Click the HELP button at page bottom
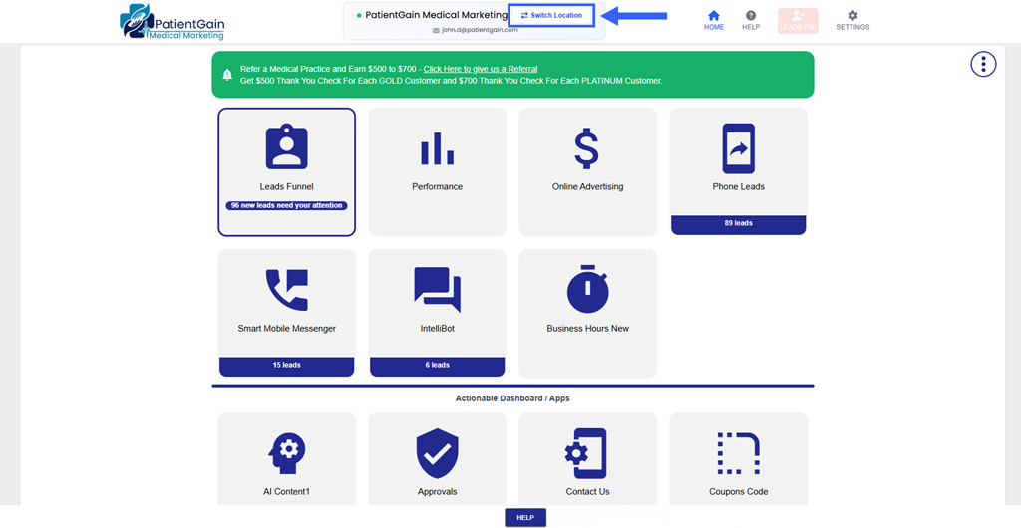 click(x=524, y=518)
